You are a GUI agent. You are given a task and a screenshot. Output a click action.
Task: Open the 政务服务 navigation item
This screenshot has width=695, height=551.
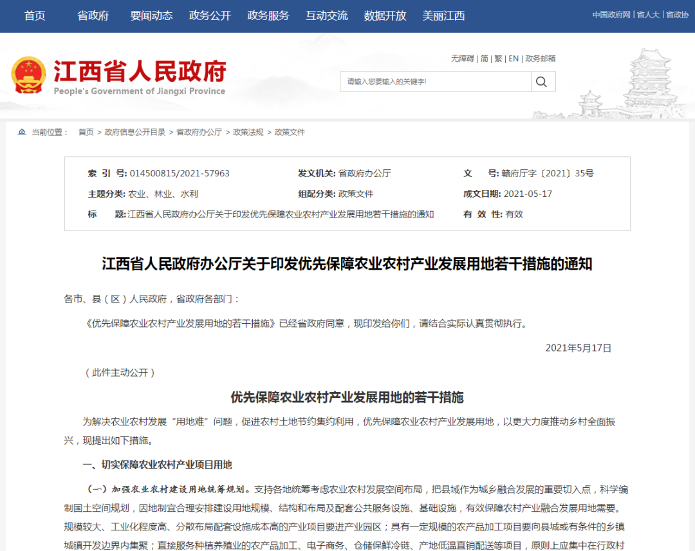(268, 16)
